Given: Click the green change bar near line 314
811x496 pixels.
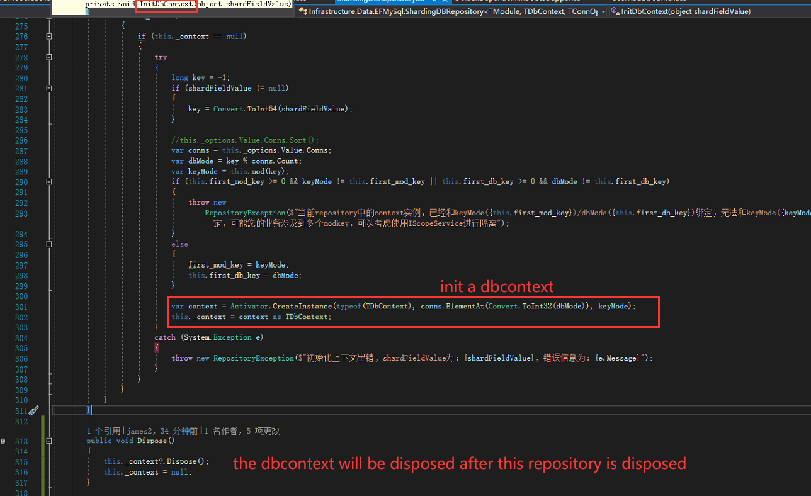Looking at the screenshot, I should pos(42,452).
